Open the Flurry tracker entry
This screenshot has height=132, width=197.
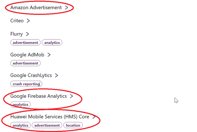point(16,34)
